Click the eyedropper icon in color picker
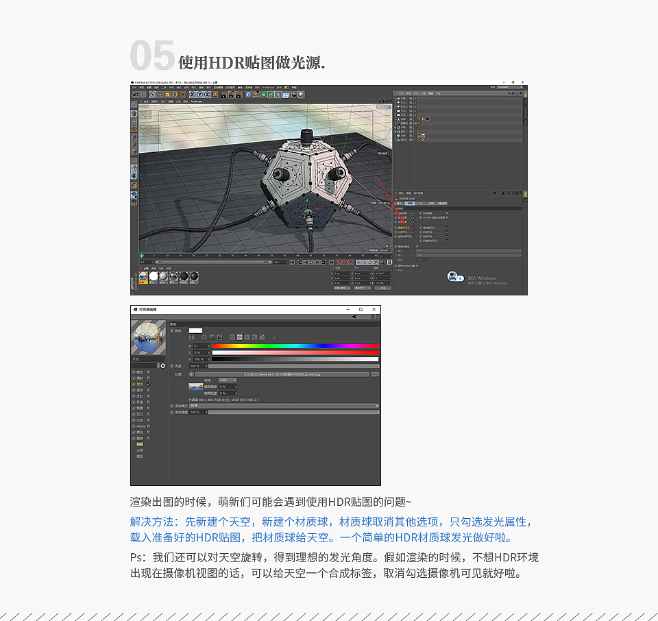This screenshot has width=658, height=621. click(x=274, y=337)
